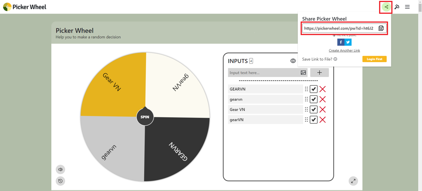Viewport: 422px width, 191px height.
Task: Click the inputs count badge 4
Action: tap(251, 61)
